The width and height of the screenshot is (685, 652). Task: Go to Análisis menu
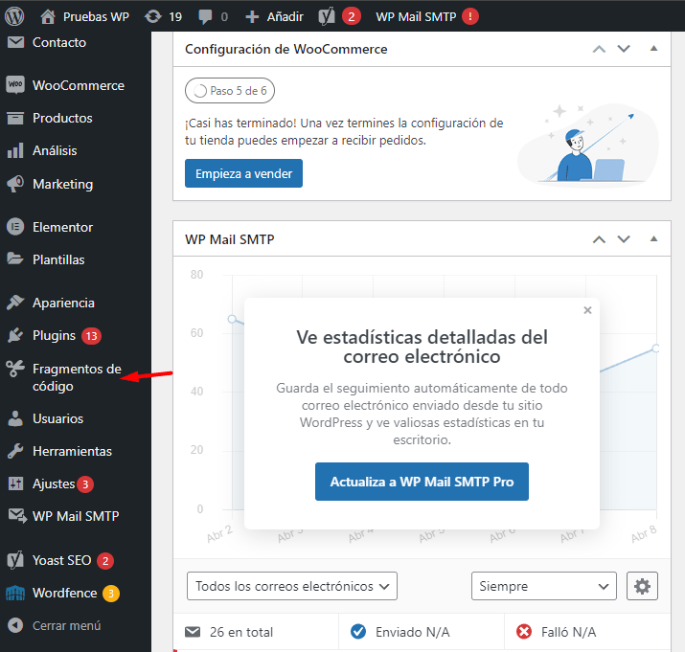pos(55,150)
